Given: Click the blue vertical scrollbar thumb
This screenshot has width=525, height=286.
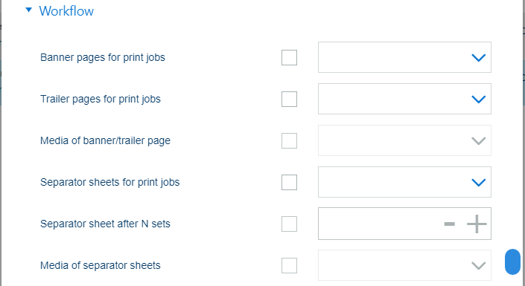Looking at the screenshot, I should point(512,261).
